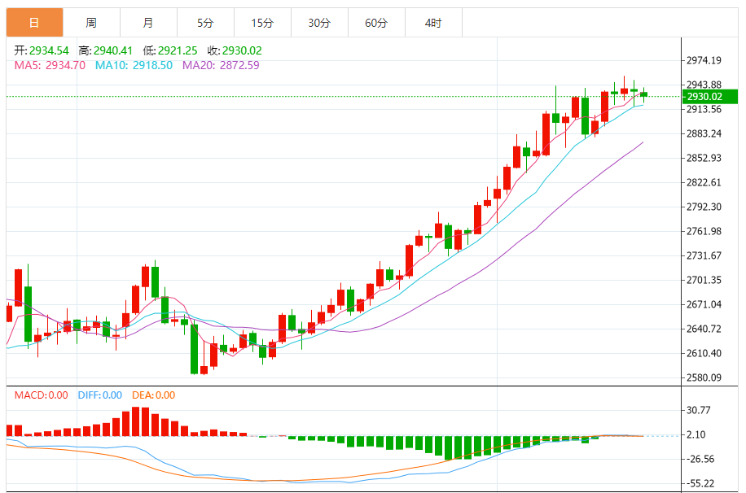Open the 5分 timeframe tab

[205, 22]
